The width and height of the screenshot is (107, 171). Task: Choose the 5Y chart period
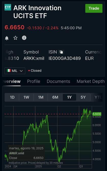[83, 97]
